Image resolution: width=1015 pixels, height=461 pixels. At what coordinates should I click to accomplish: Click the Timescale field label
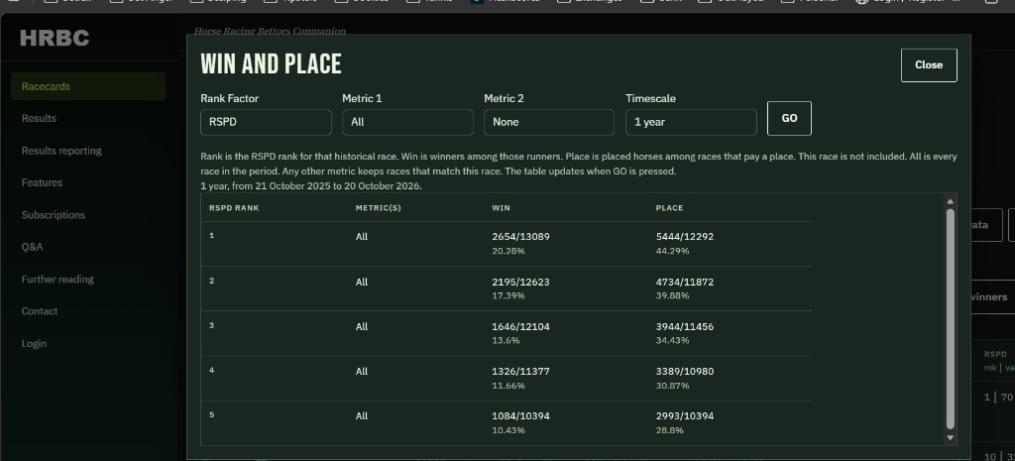(650, 98)
